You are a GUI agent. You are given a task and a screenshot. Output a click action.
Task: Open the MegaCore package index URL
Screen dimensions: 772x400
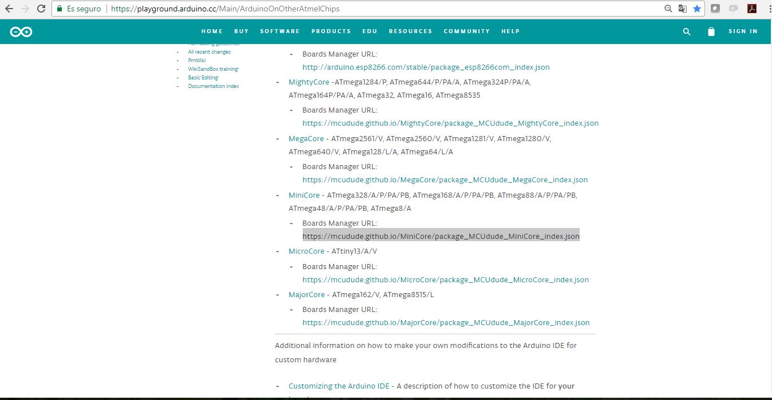pos(445,180)
